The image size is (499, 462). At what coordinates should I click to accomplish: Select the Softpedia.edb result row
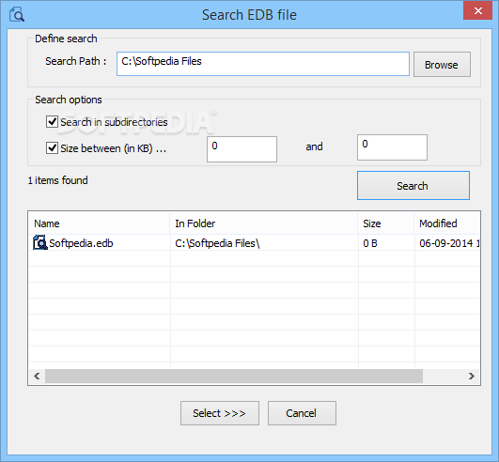click(255, 243)
